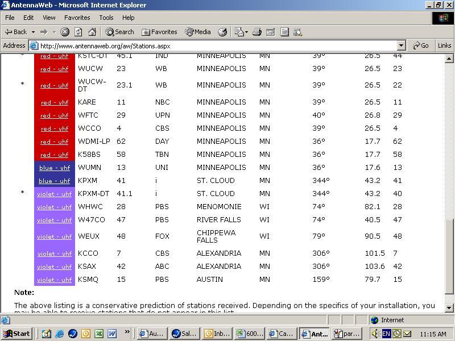
Task: Click the 'blue - vhf' link for WUMN
Action: pos(55,168)
